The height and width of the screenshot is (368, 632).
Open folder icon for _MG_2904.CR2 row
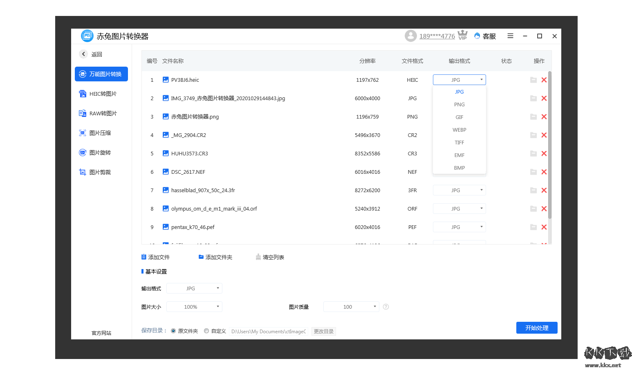[x=533, y=135]
